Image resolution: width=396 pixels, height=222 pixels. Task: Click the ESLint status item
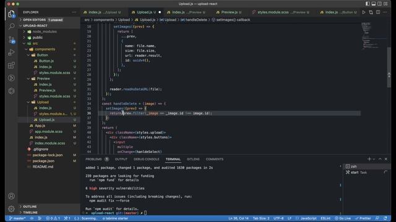(x=325, y=218)
